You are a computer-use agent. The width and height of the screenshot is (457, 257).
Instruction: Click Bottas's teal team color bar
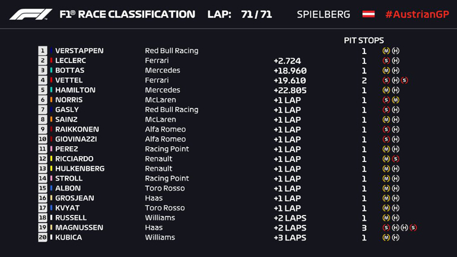[51, 71]
